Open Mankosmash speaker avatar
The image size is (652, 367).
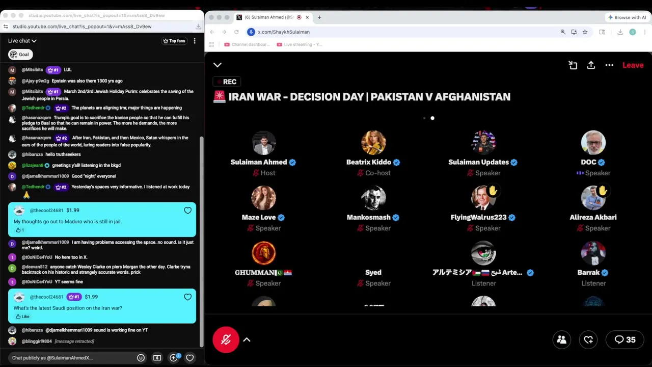click(373, 198)
